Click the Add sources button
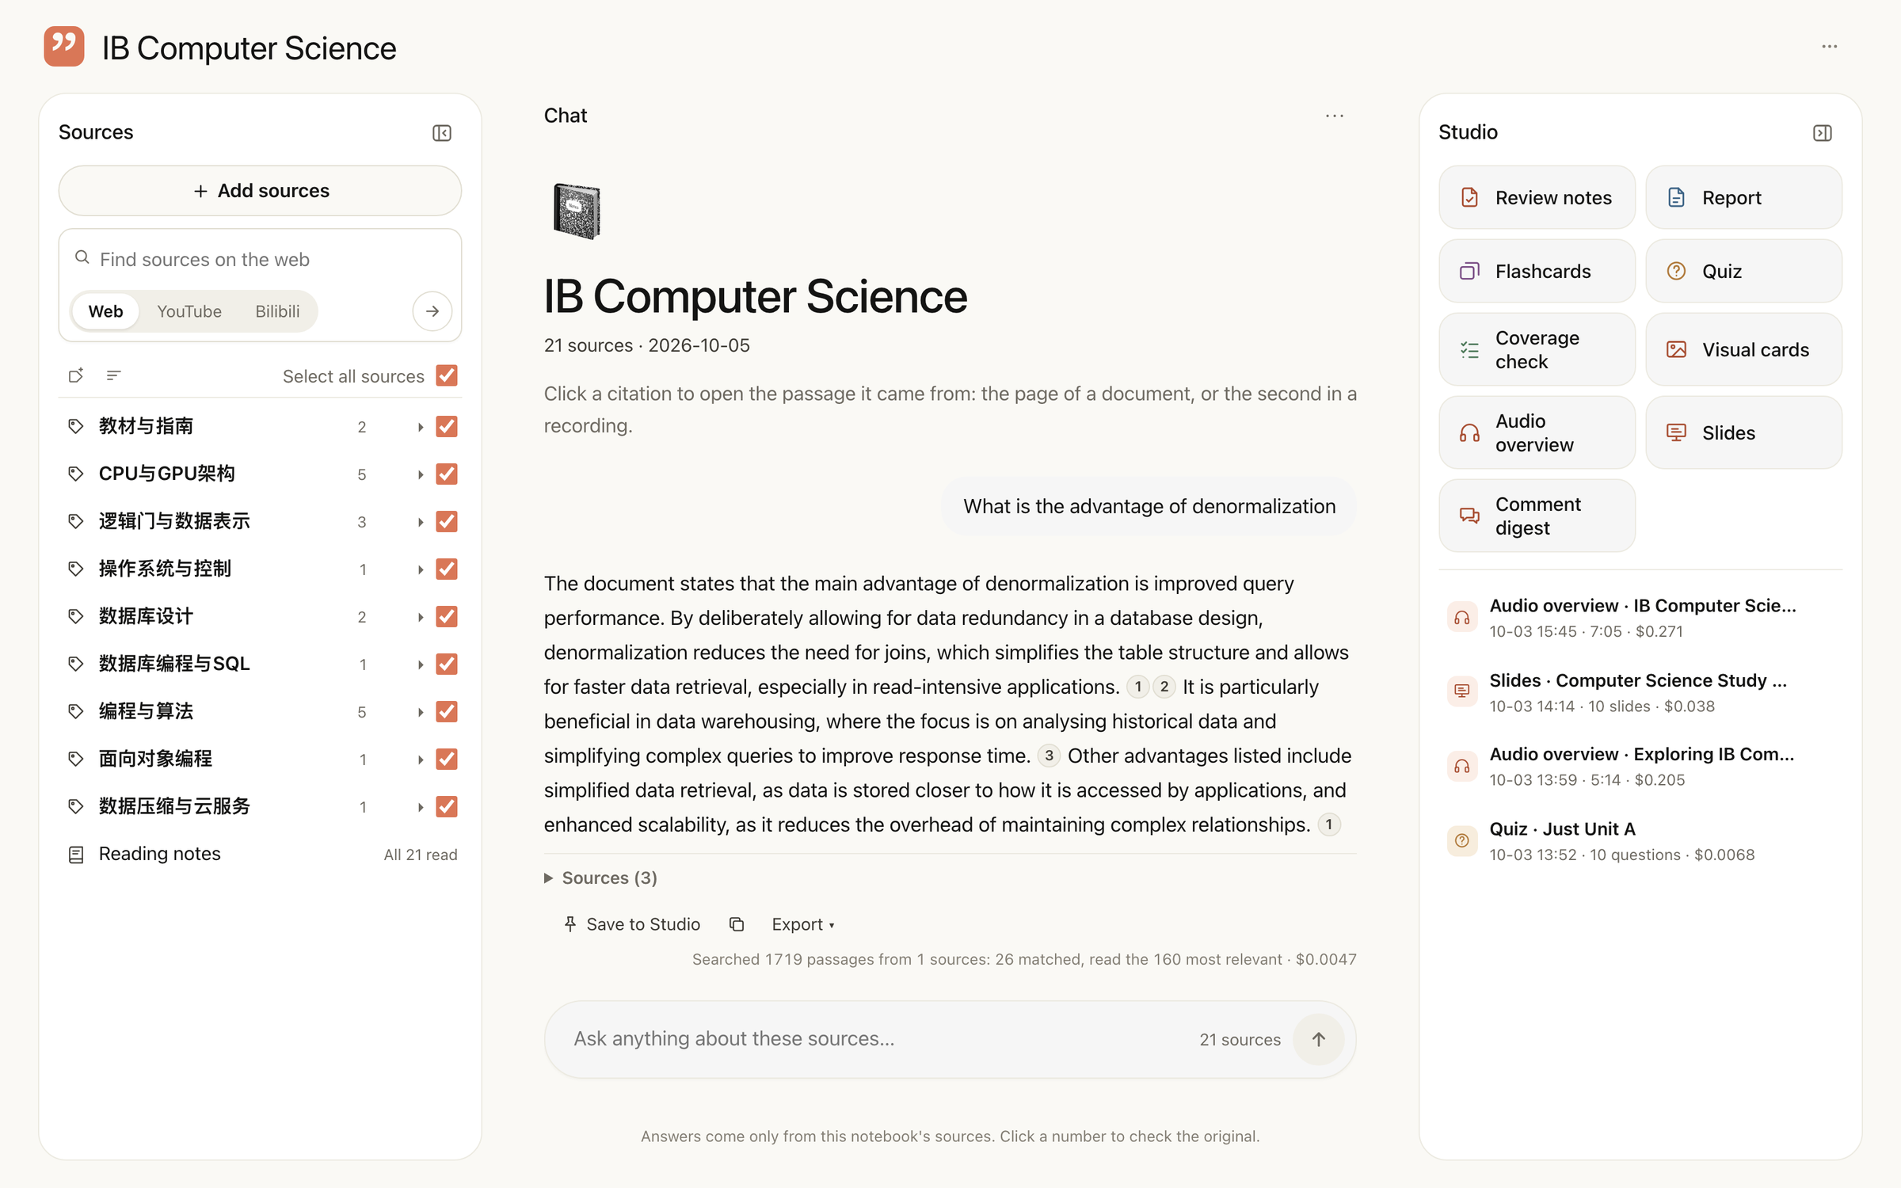 (261, 191)
